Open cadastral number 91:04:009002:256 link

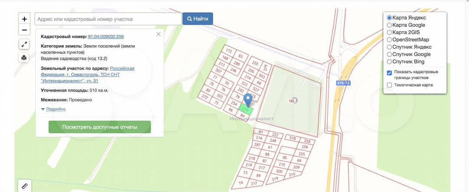tap(106, 37)
